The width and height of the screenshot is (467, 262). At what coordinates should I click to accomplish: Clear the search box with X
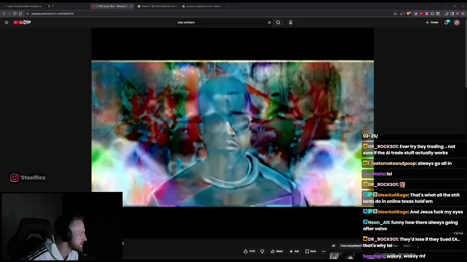tap(269, 22)
